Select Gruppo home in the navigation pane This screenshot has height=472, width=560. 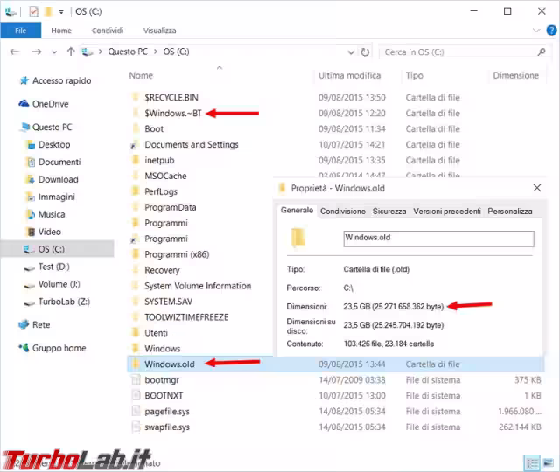click(59, 348)
